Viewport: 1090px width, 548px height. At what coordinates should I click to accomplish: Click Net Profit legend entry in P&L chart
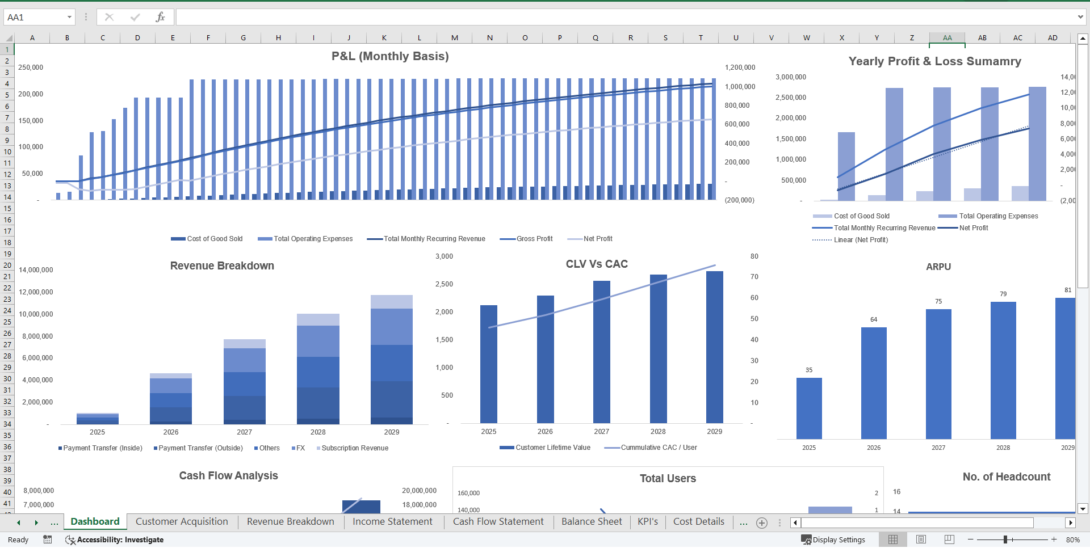pos(590,239)
